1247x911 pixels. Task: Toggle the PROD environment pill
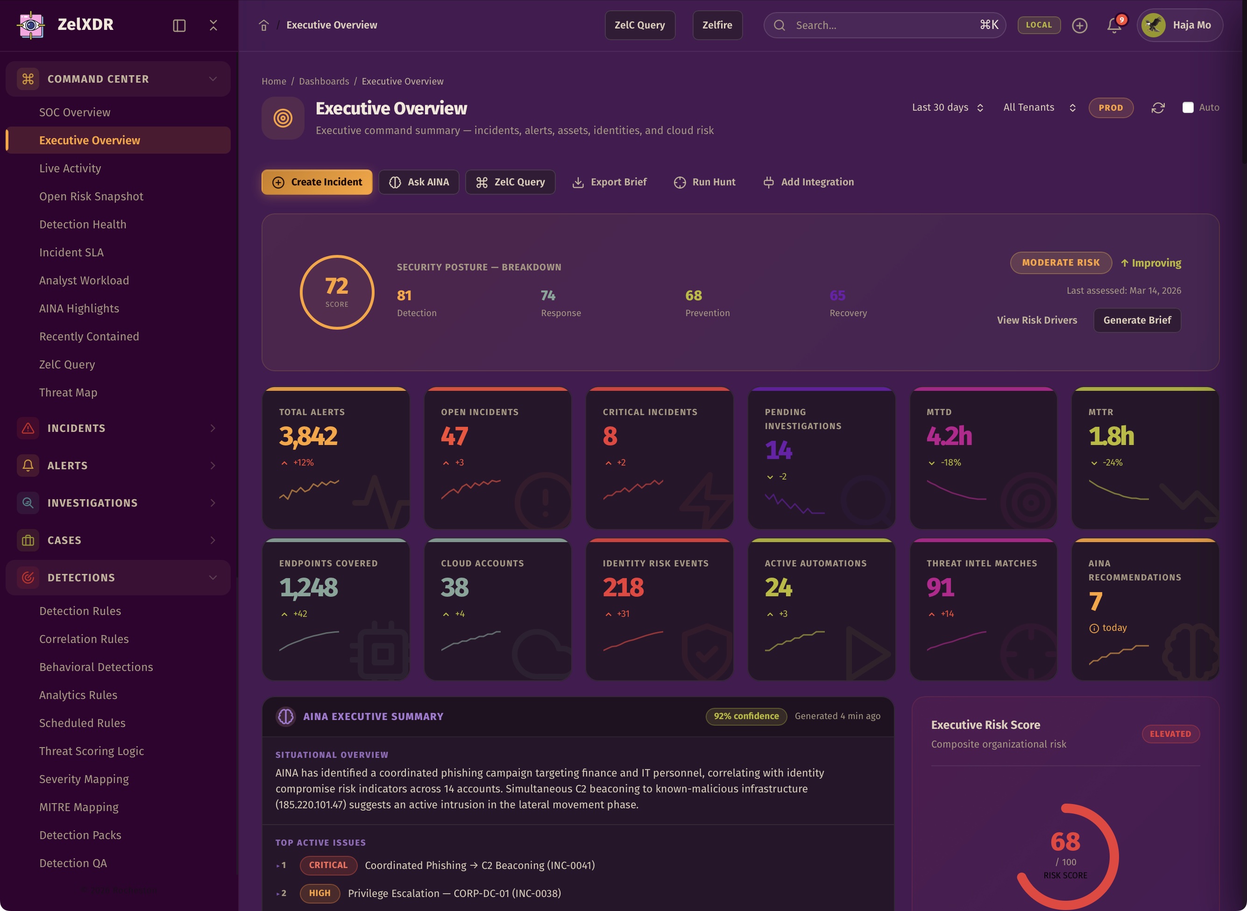coord(1110,107)
